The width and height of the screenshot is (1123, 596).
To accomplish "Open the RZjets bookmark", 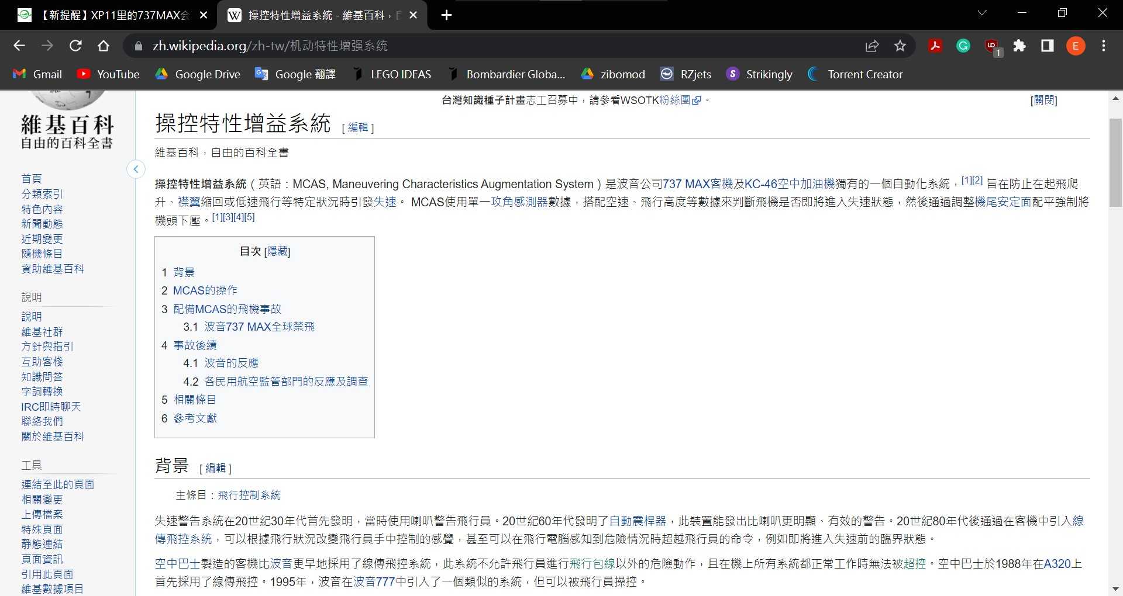I will click(685, 74).
